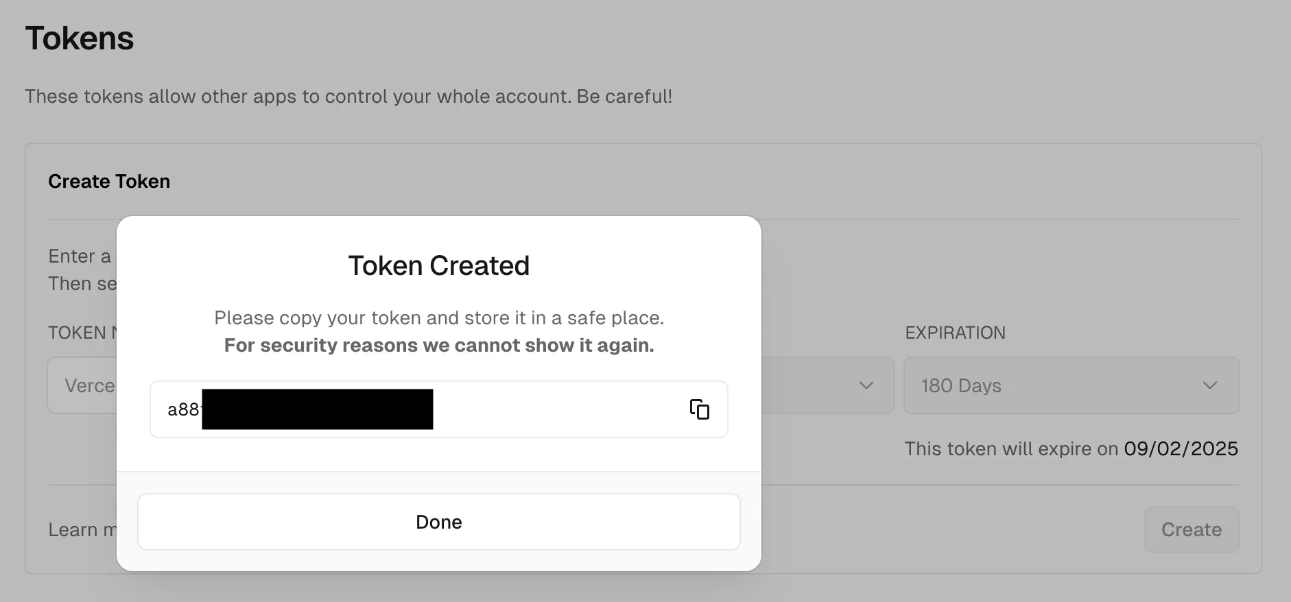Click the grayed-out Create button
Screen dimensions: 1291x602
click(x=1192, y=529)
